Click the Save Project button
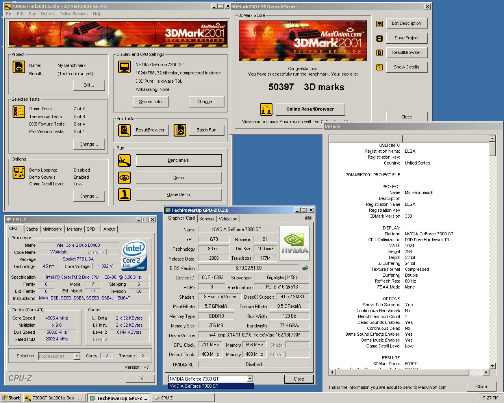Screen dimensions: 504x403 [x=407, y=38]
